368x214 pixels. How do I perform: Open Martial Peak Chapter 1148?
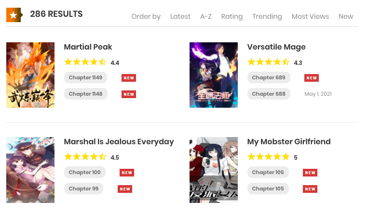(x=86, y=94)
